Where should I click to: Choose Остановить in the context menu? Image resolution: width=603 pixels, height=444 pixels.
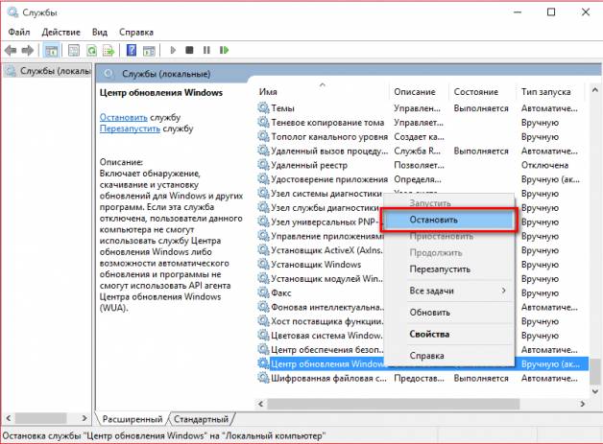coord(448,220)
